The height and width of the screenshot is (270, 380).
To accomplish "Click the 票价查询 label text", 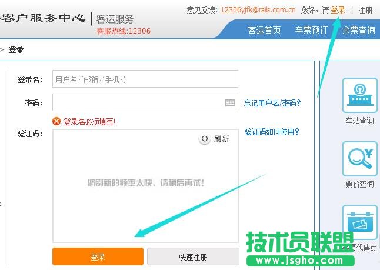I will point(359,184).
